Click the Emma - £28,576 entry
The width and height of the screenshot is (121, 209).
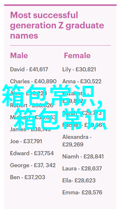pos(82,192)
